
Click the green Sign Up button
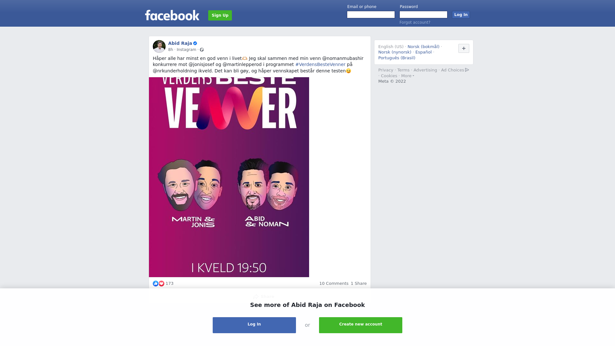pyautogui.click(x=220, y=15)
